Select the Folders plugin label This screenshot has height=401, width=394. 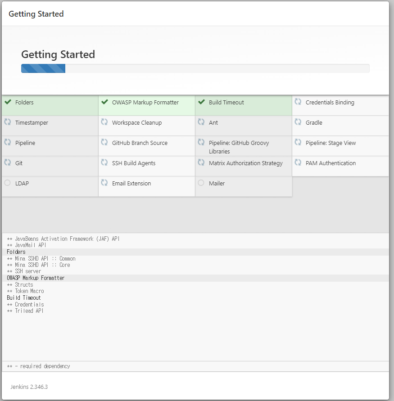[x=24, y=102]
